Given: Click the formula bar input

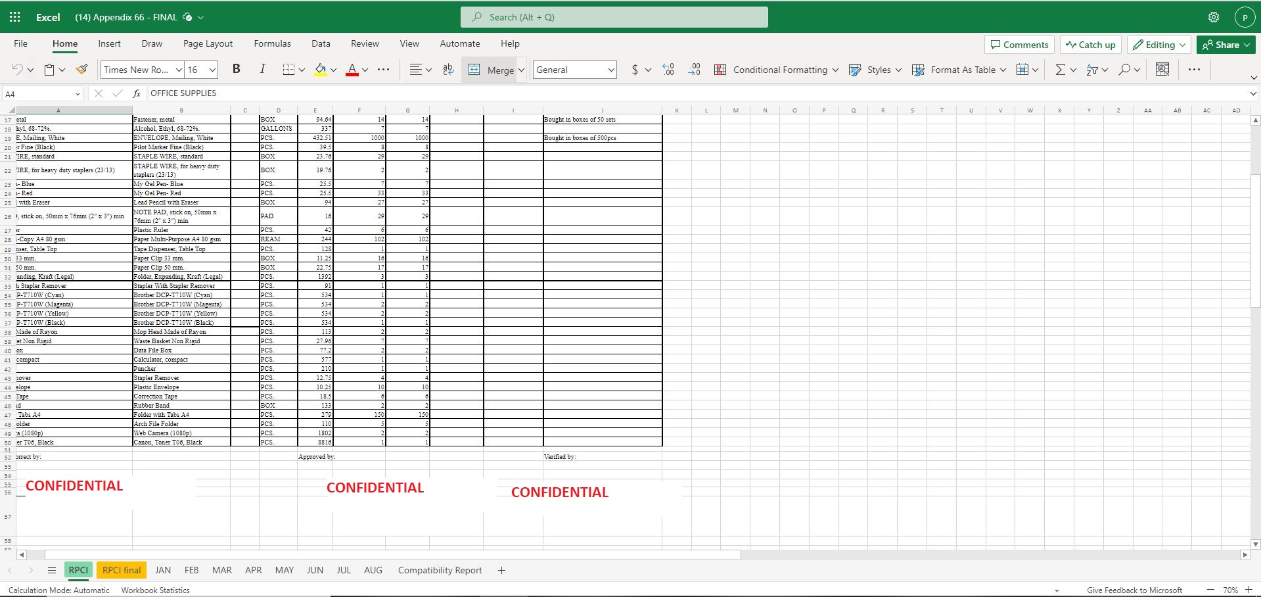Looking at the screenshot, I should 697,93.
